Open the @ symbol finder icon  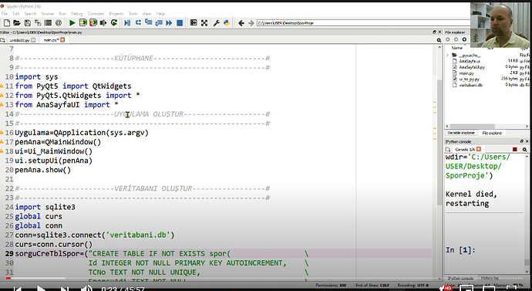tap(59, 22)
